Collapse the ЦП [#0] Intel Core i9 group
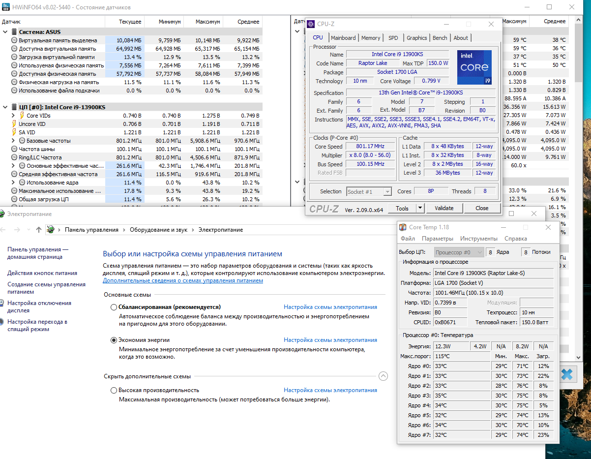The image size is (591, 459). pos(5,107)
